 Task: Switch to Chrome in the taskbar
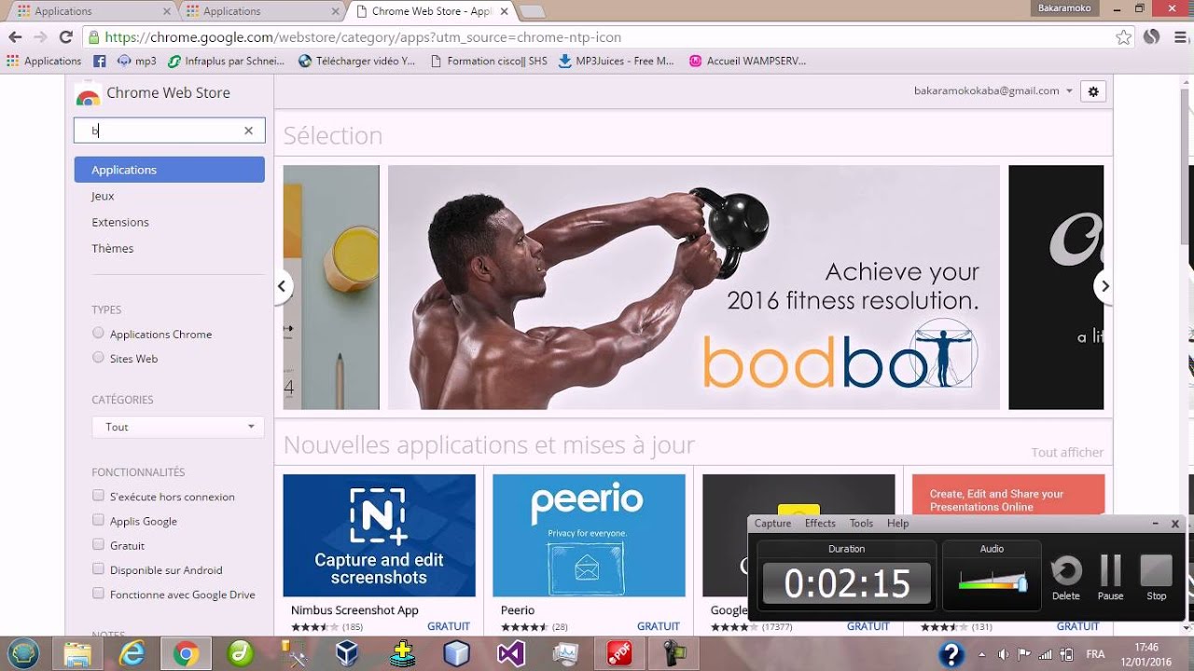[x=186, y=654]
